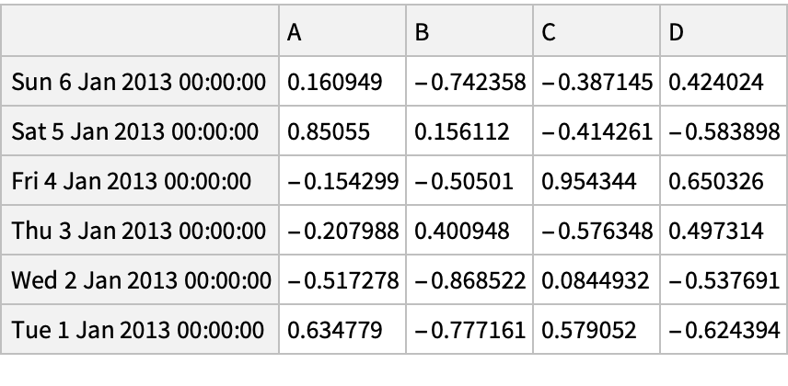This screenshot has width=788, height=386.
Task: Select the Wed 2 Jan 2013 row header
Action: tap(141, 279)
